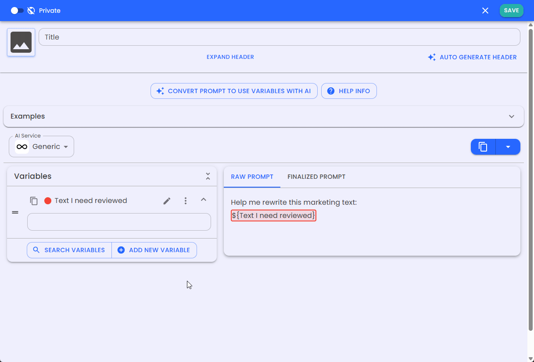
Task: Click Auto Generate Header button
Action: click(x=473, y=57)
